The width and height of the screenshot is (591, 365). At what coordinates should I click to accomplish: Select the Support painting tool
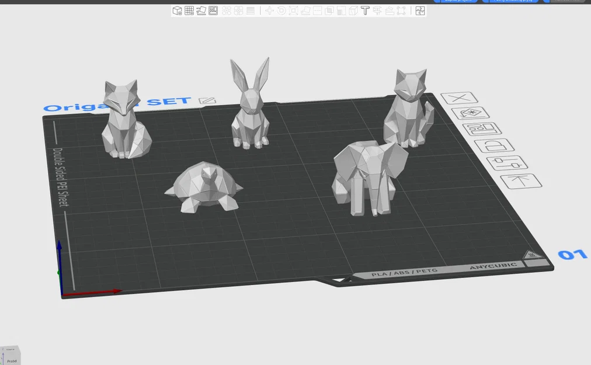coord(342,11)
